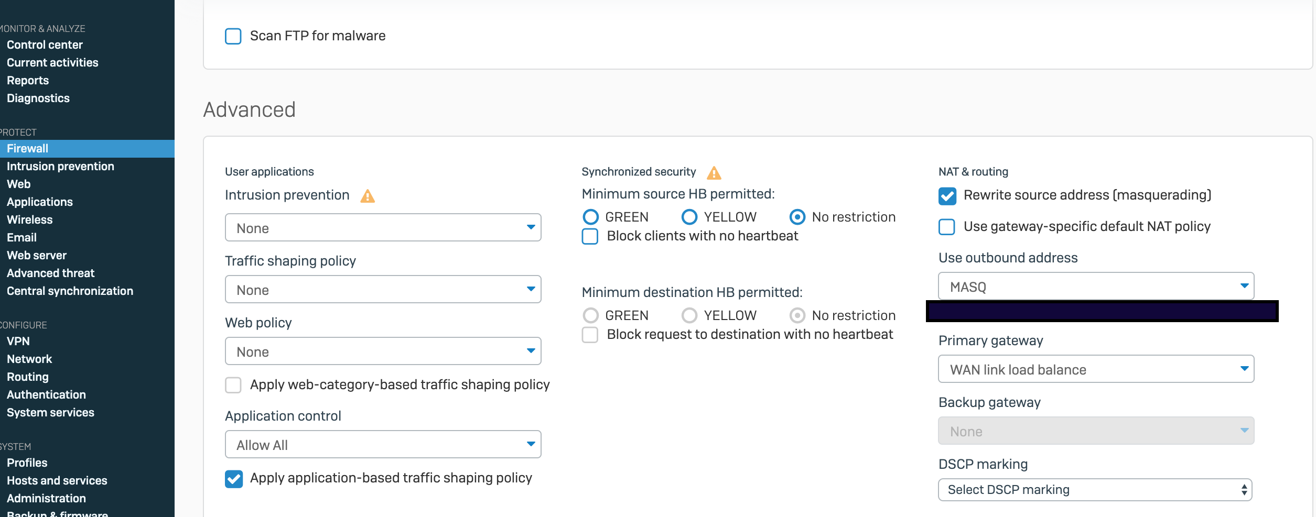Click the Intrusion prevention warning icon
This screenshot has width=1316, height=517.
(x=368, y=196)
